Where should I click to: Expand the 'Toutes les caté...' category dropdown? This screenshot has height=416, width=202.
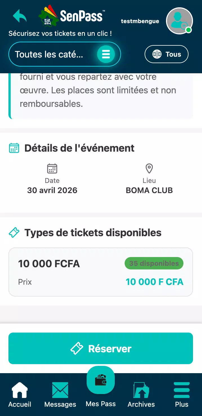[65, 54]
